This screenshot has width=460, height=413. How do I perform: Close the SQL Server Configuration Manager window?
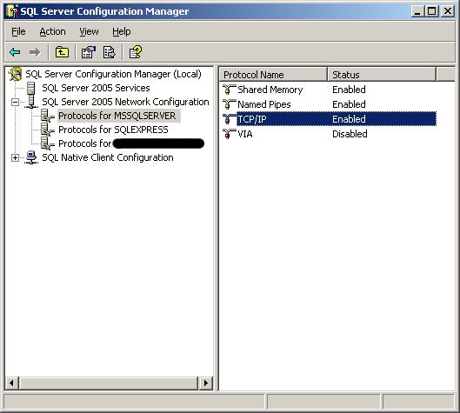[x=447, y=11]
